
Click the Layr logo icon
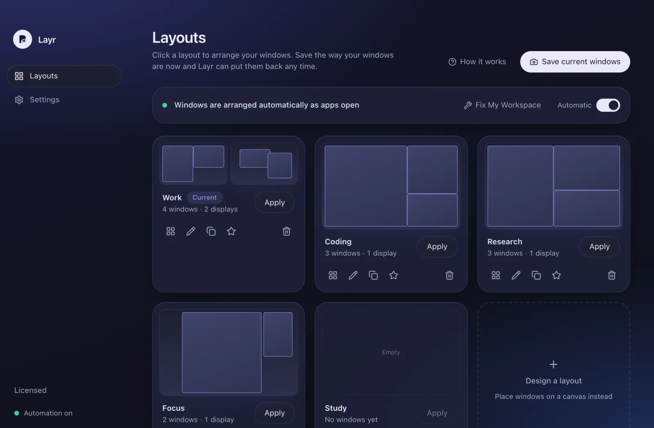point(22,40)
